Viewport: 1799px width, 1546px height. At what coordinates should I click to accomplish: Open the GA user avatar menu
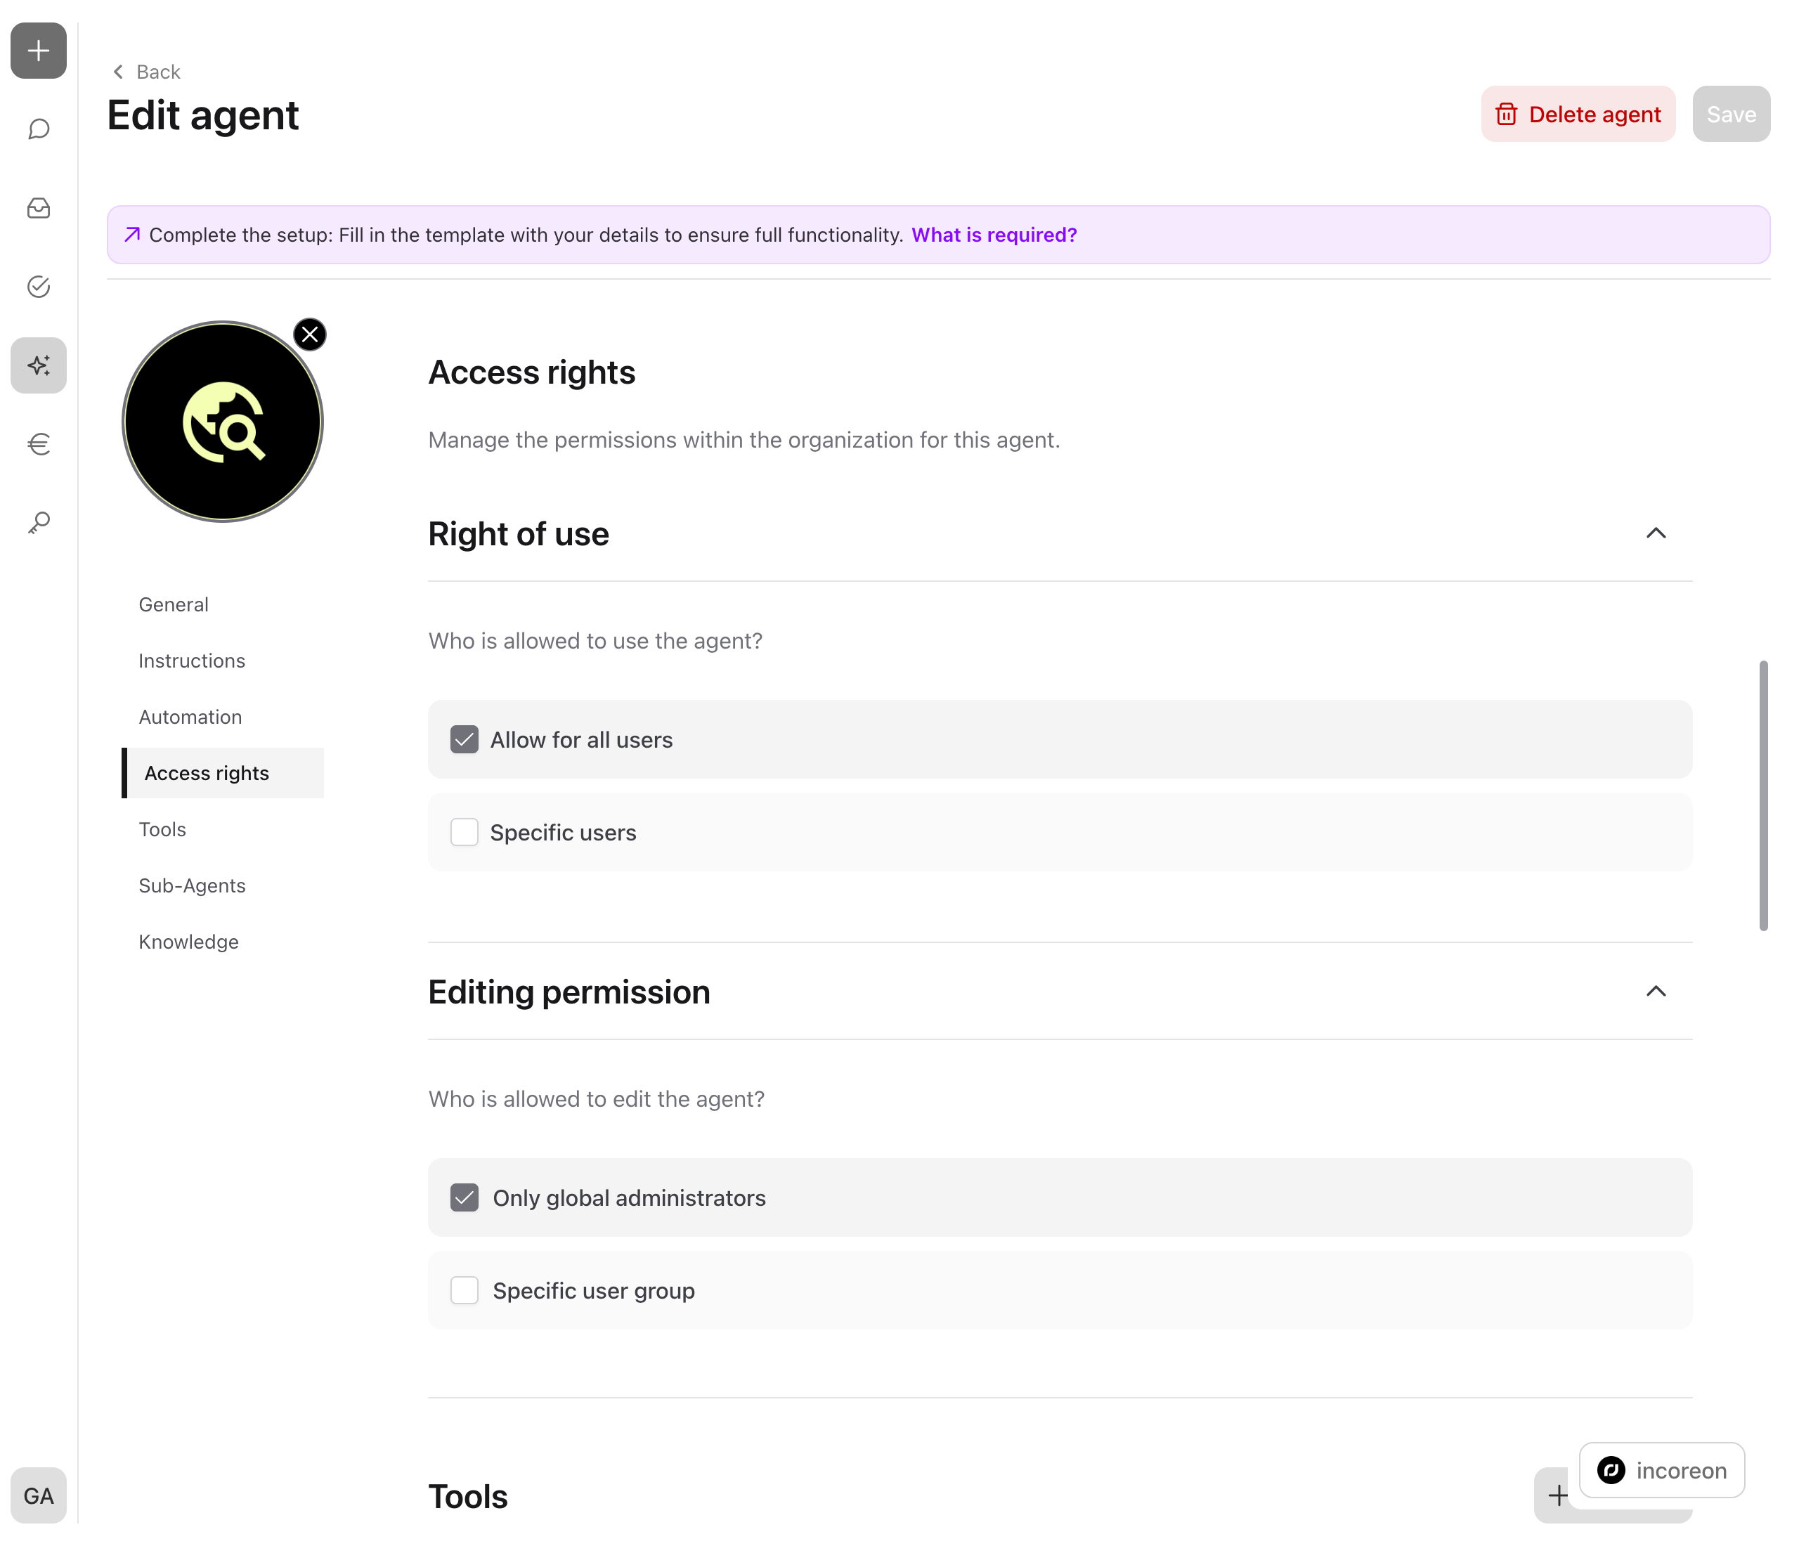pyautogui.click(x=38, y=1495)
